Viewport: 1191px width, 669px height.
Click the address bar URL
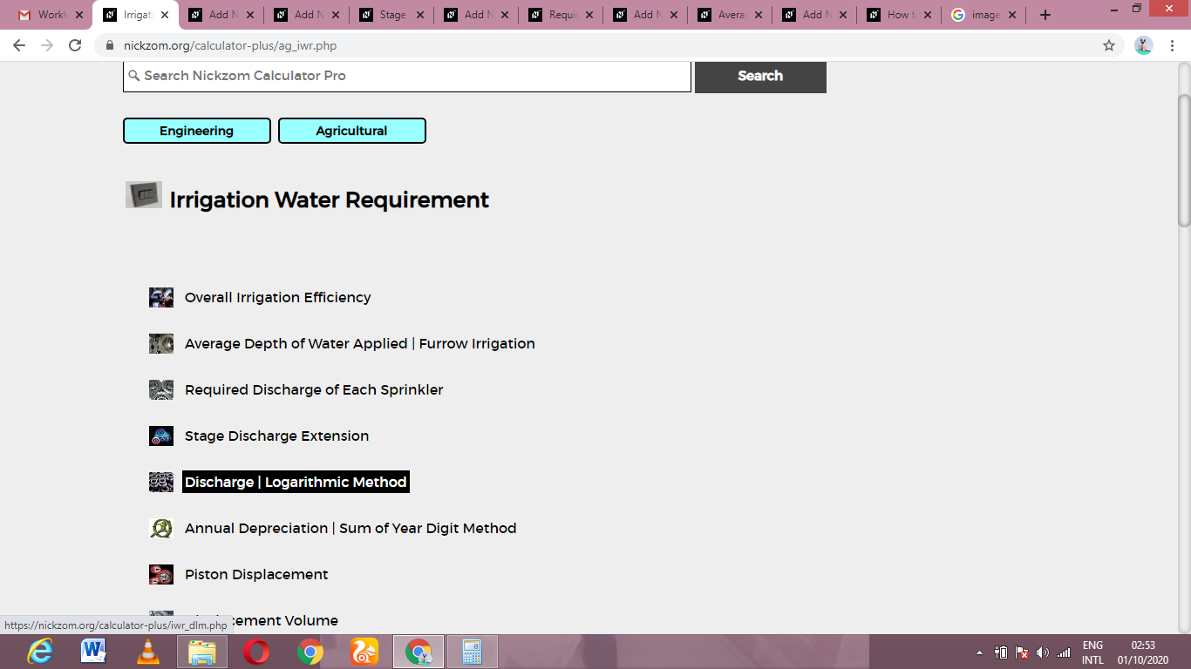[x=230, y=45]
